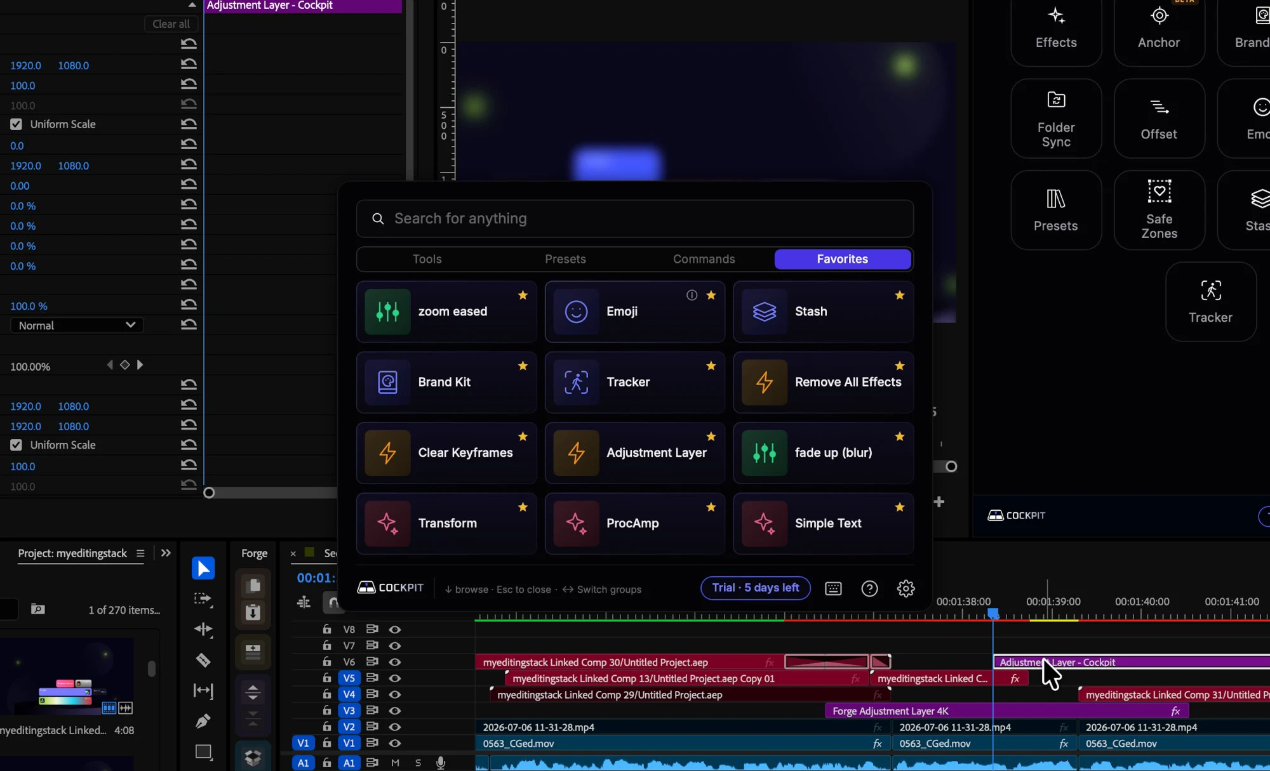Select the Ripple Edit tool
Viewport: 1270px width, 771px height.
(x=203, y=629)
